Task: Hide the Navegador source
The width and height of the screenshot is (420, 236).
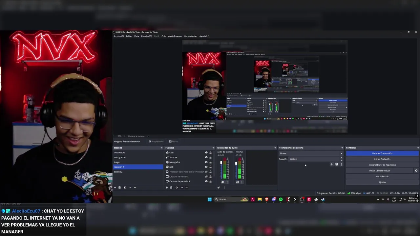Action: tap(206, 162)
